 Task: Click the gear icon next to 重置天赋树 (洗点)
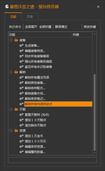click(x=22, y=115)
